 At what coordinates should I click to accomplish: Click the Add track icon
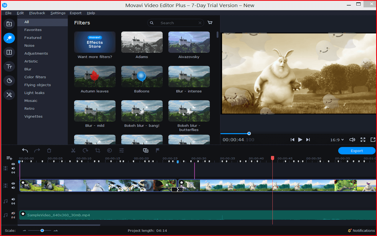[x=9, y=158]
